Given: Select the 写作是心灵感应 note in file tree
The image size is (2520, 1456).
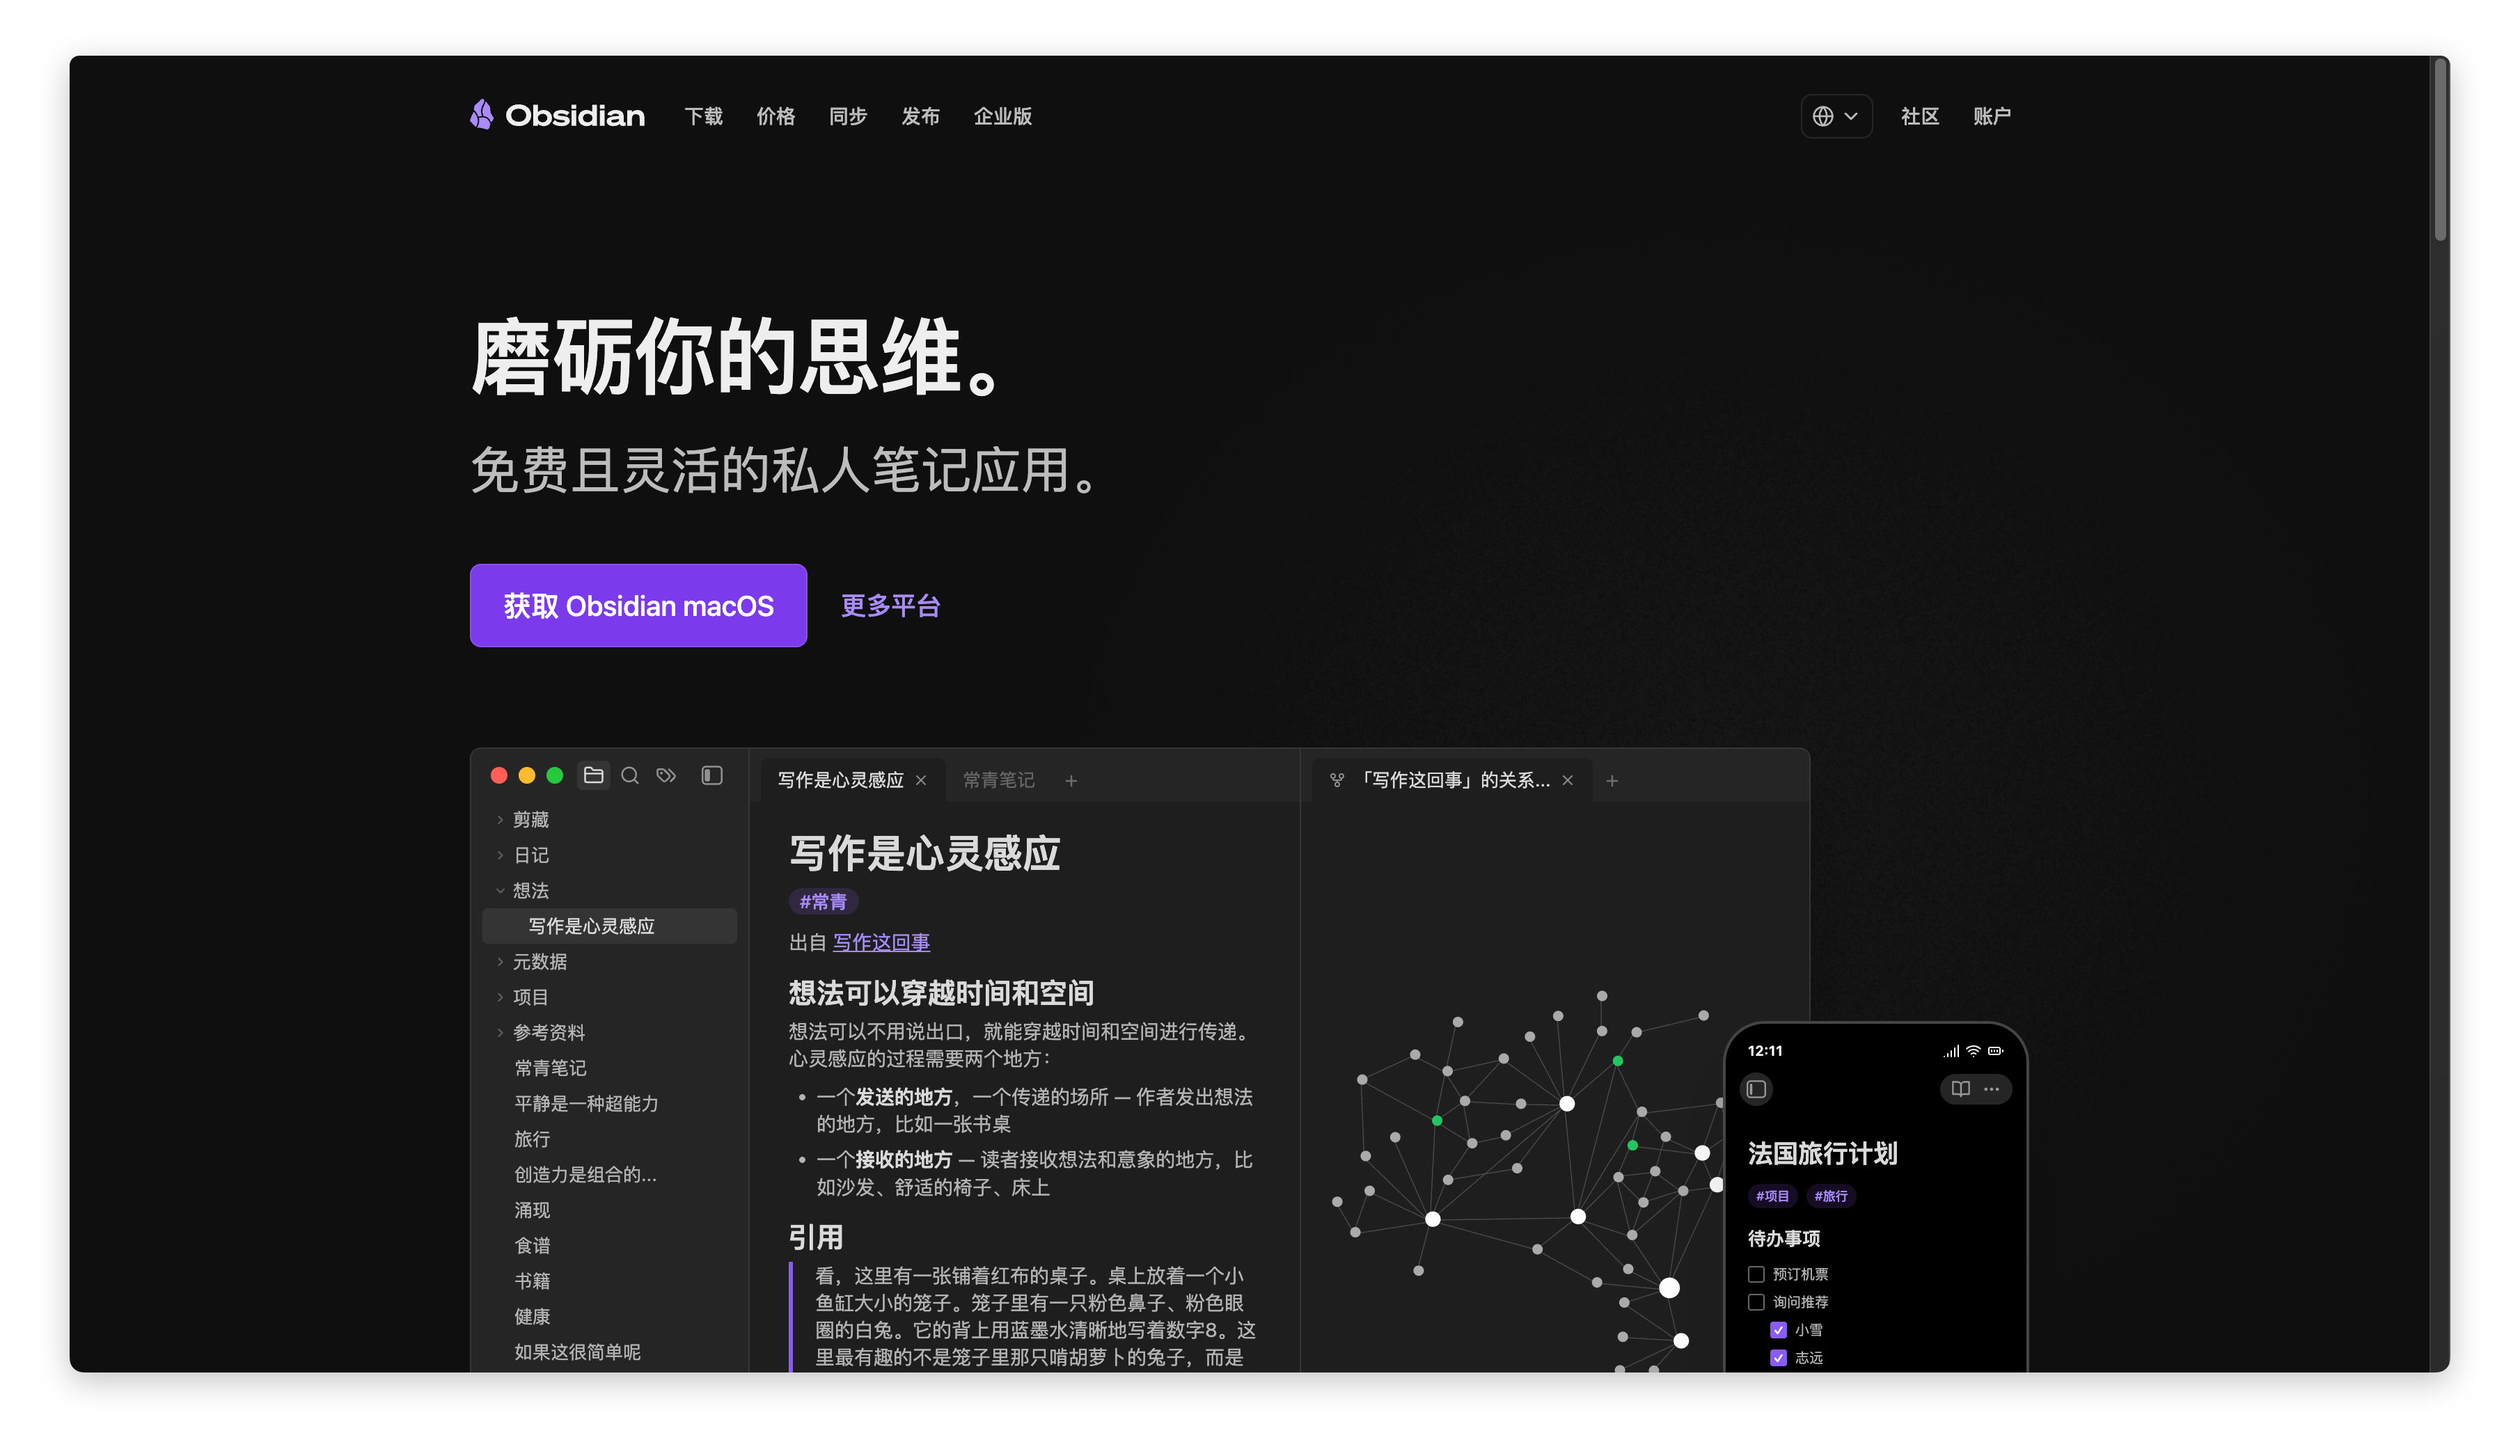Looking at the screenshot, I should pos(610,926).
